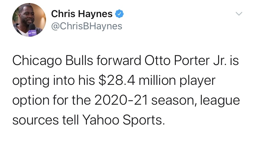This screenshot has height=141, width=254.
Task: Select the words "Chicago Bulls" in tweet
Action: point(53,61)
